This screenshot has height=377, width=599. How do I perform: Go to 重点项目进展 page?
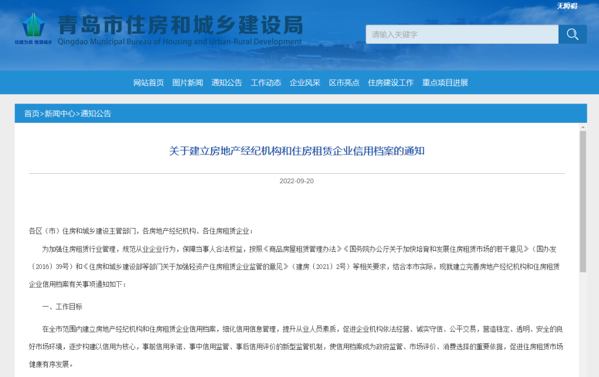[445, 82]
